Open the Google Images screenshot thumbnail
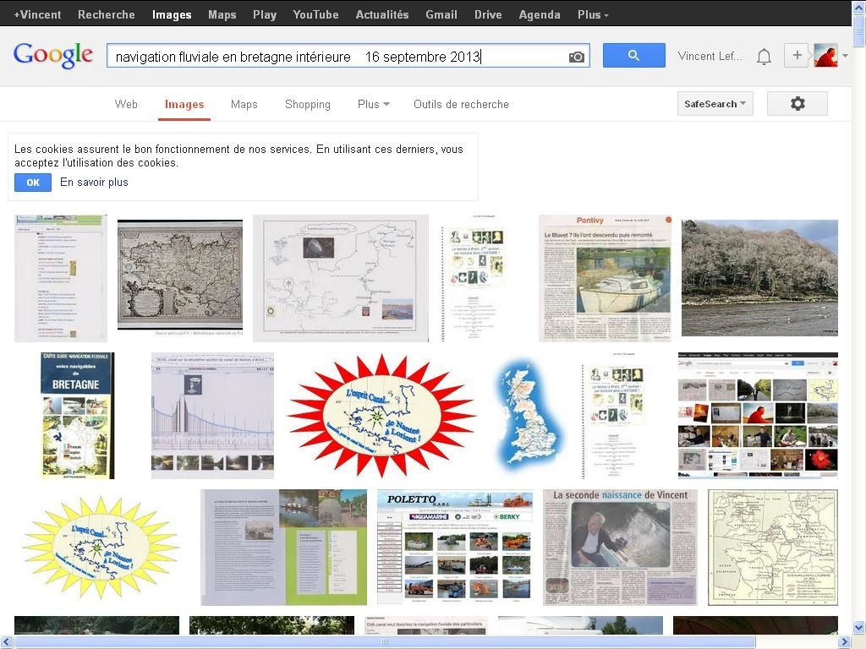866x649 pixels. [x=758, y=416]
